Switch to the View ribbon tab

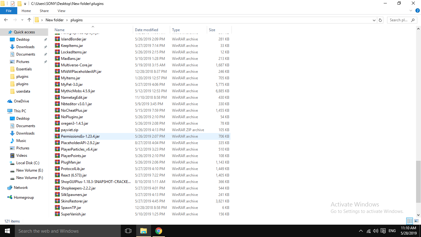(x=61, y=11)
